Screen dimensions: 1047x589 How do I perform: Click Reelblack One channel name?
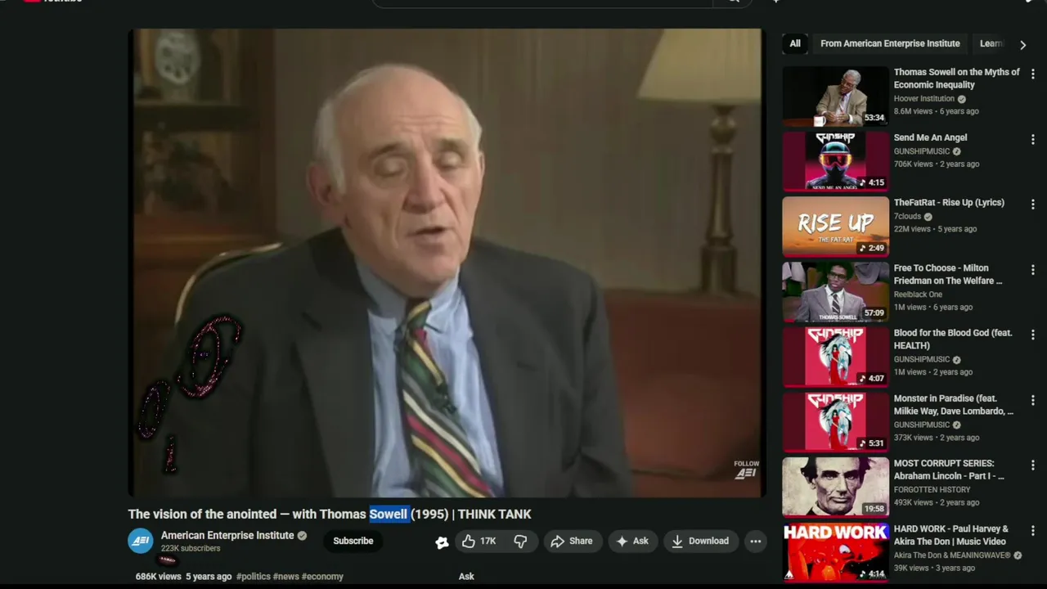[918, 294]
